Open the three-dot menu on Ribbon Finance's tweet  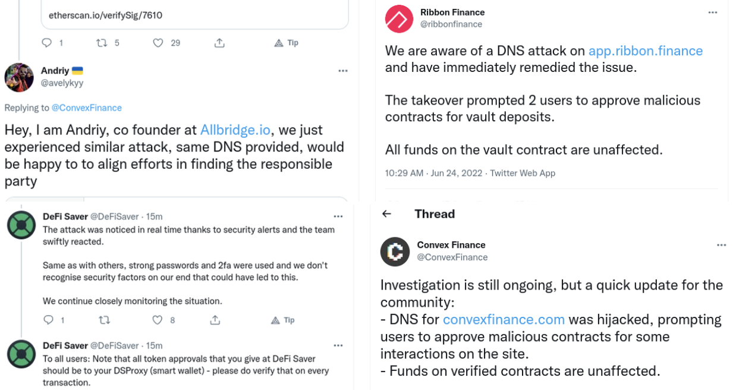click(x=713, y=12)
